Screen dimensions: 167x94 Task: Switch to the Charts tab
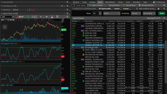click(120, 2)
